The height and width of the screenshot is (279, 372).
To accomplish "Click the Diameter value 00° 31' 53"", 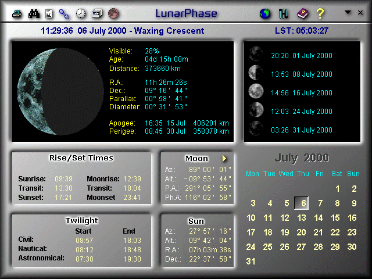I will (x=166, y=107).
